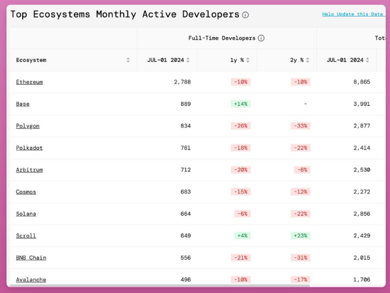
Task: Select total developers value 2,429
Action: [x=362, y=236]
